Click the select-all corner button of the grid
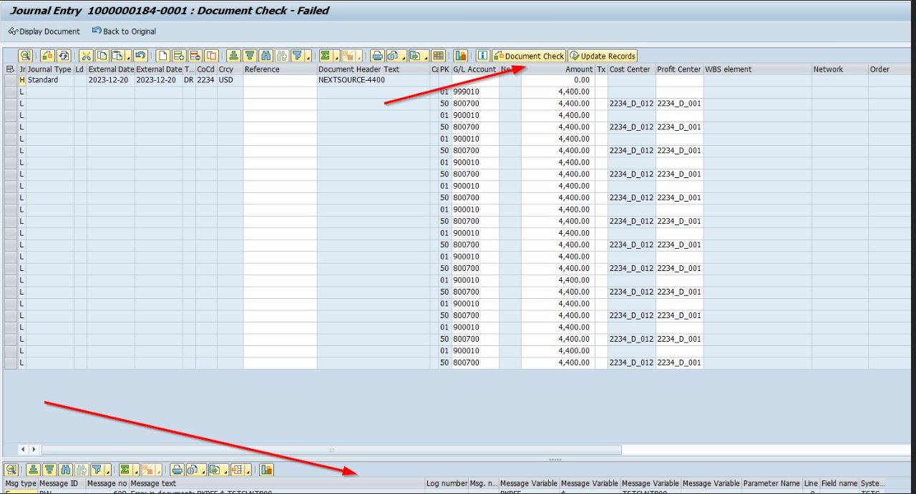Image resolution: width=916 pixels, height=494 pixels. click(x=10, y=69)
